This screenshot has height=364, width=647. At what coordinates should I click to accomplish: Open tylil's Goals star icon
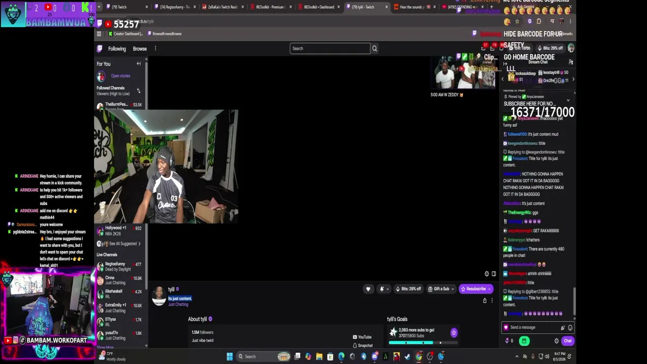pos(454,332)
